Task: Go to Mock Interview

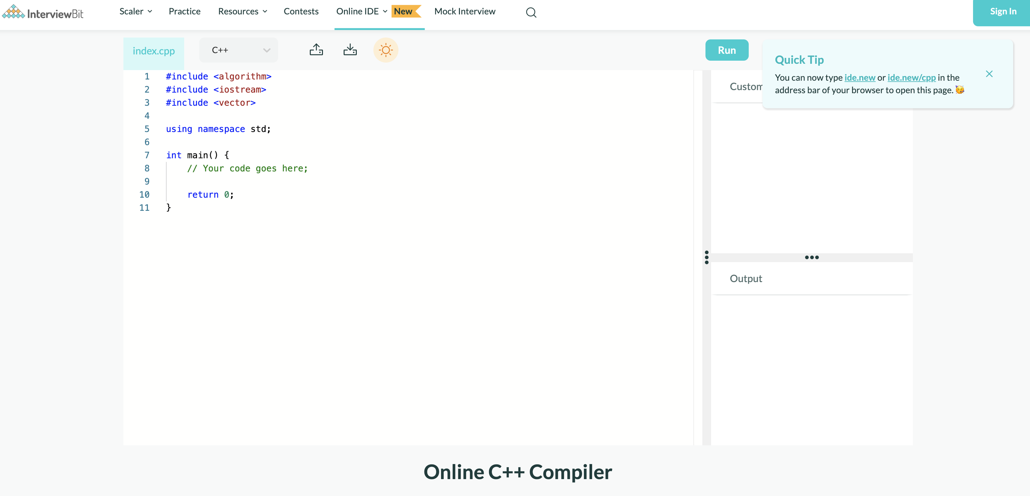Action: (464, 12)
